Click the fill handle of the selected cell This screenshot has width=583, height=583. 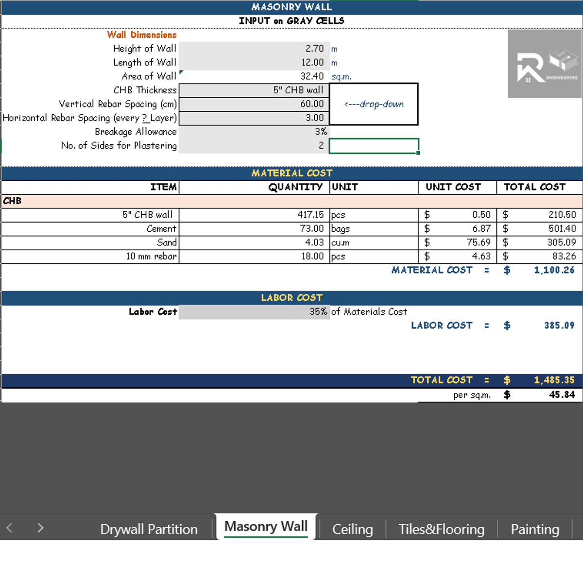point(418,153)
